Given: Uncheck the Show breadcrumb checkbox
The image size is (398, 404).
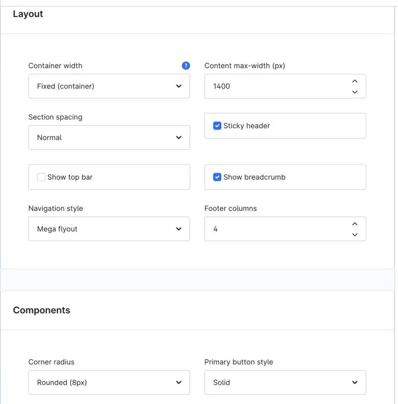Looking at the screenshot, I should [x=217, y=177].
